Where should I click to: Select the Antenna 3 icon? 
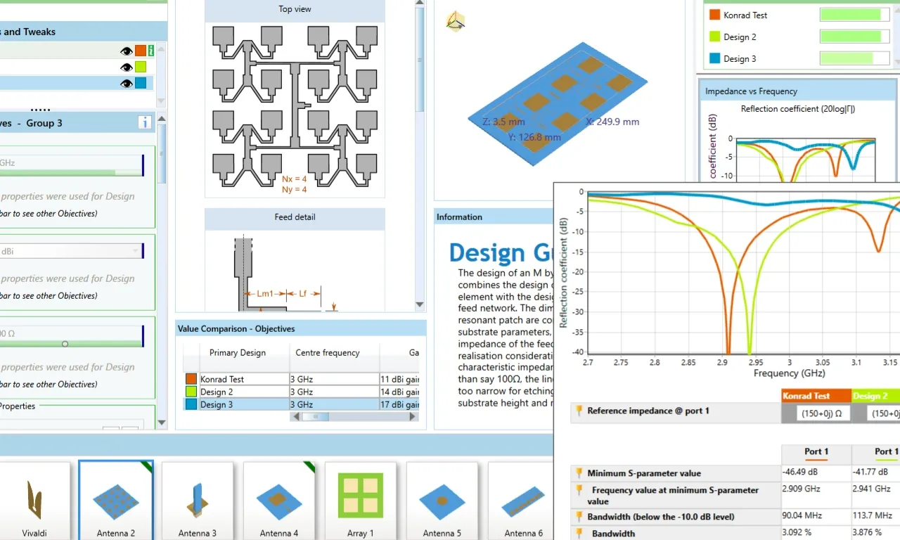(197, 501)
